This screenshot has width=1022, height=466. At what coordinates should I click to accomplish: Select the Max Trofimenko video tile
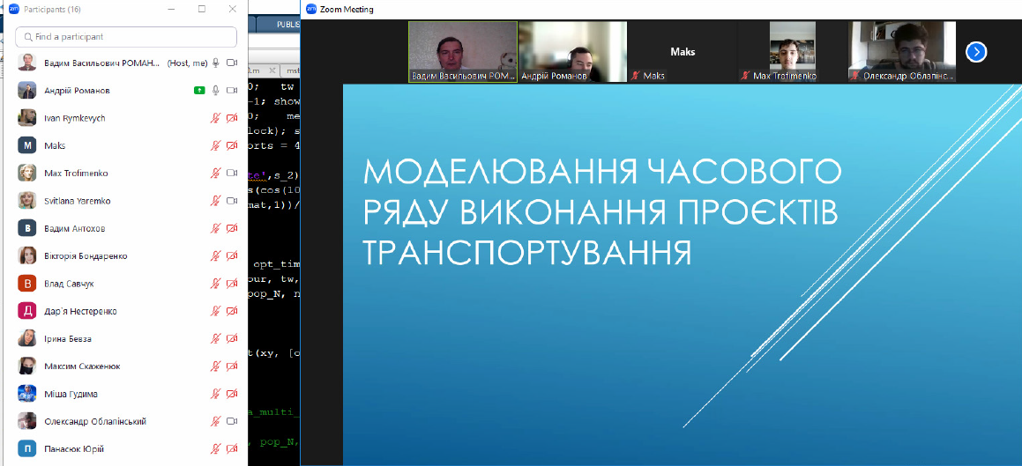[792, 51]
